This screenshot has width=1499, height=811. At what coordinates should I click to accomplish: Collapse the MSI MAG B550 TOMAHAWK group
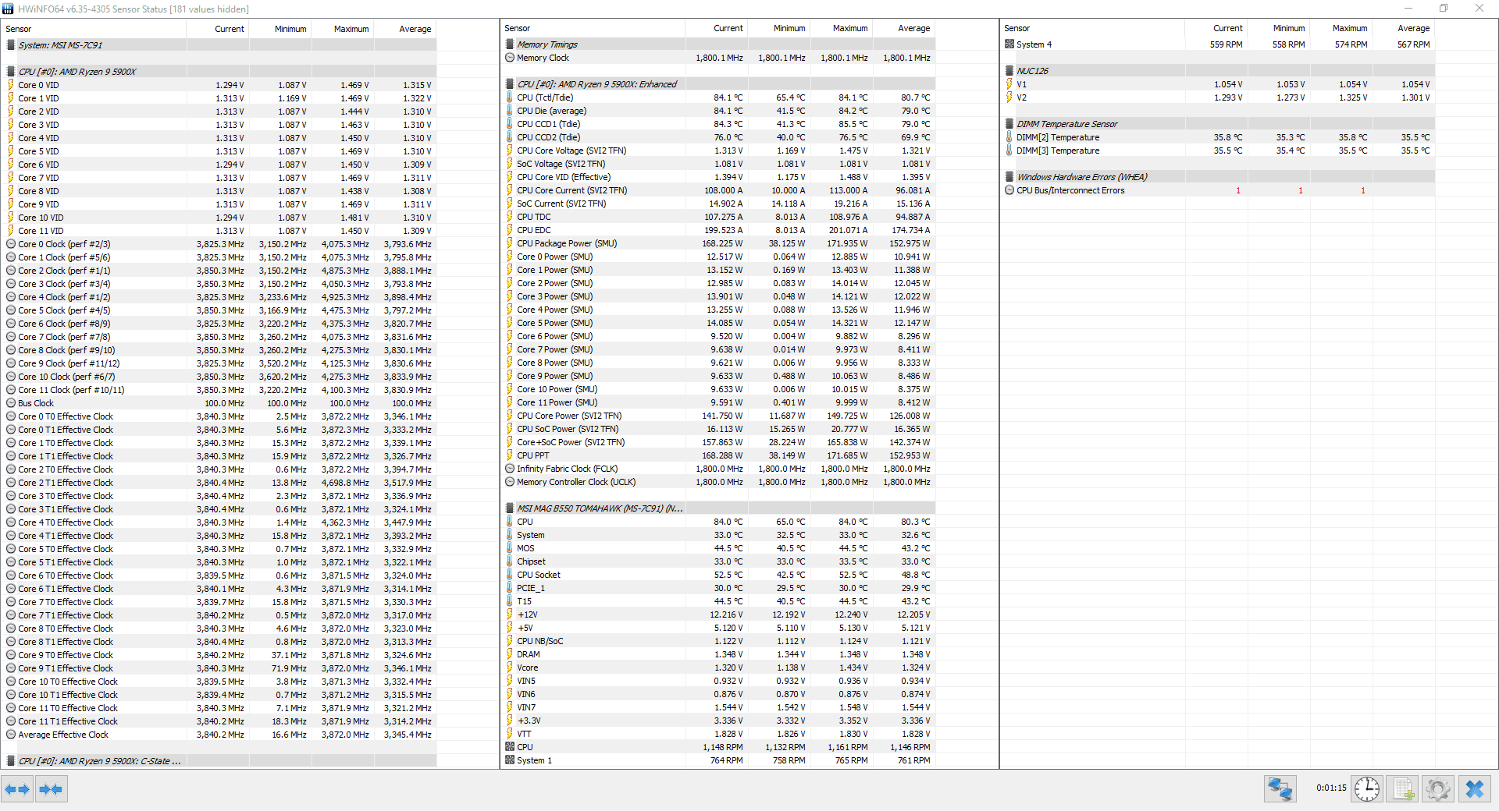(x=510, y=508)
